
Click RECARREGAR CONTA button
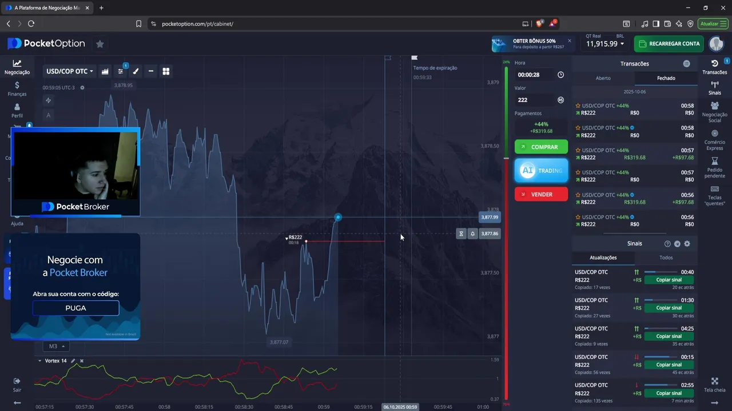[x=669, y=44]
